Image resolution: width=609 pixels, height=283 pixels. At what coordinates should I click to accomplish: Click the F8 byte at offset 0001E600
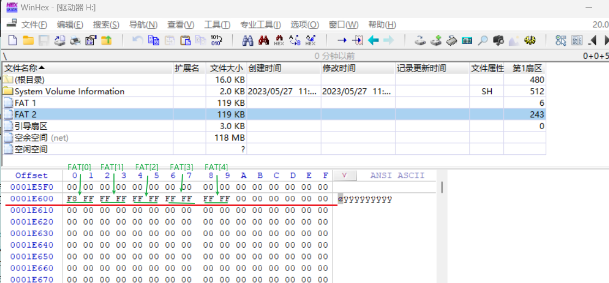click(72, 199)
